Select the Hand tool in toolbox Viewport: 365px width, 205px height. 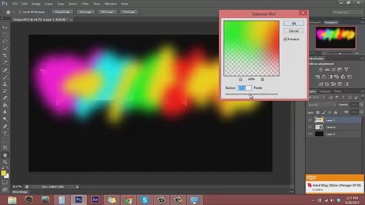click(x=5, y=155)
